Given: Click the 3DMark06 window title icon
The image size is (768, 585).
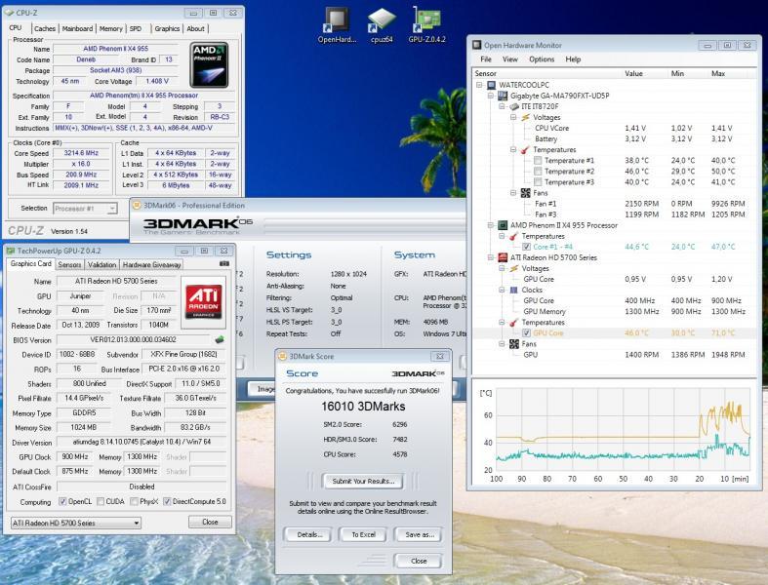Looking at the screenshot, I should point(138,206).
